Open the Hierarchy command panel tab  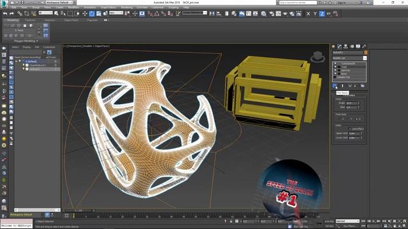tap(346, 46)
